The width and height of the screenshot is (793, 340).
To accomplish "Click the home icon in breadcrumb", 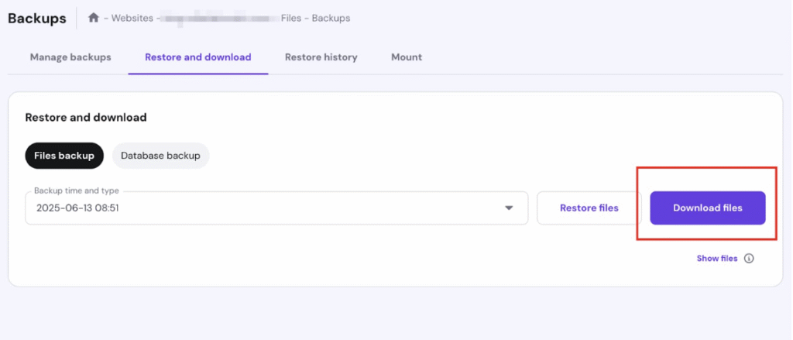I will click(94, 18).
